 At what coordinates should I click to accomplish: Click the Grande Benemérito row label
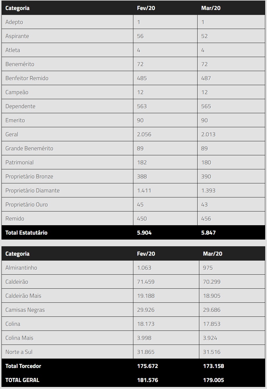tap(29, 149)
